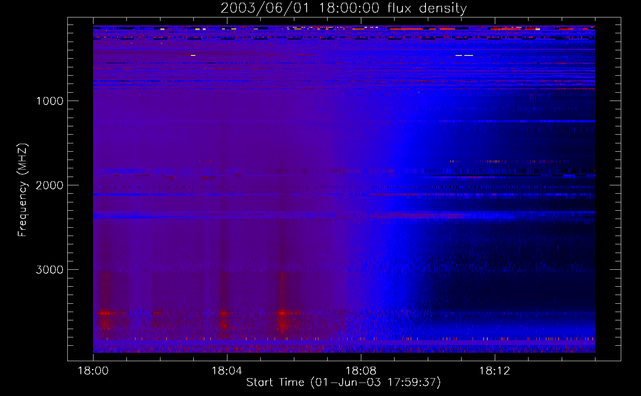Click the '1000' frequency tick label

pyautogui.click(x=50, y=101)
